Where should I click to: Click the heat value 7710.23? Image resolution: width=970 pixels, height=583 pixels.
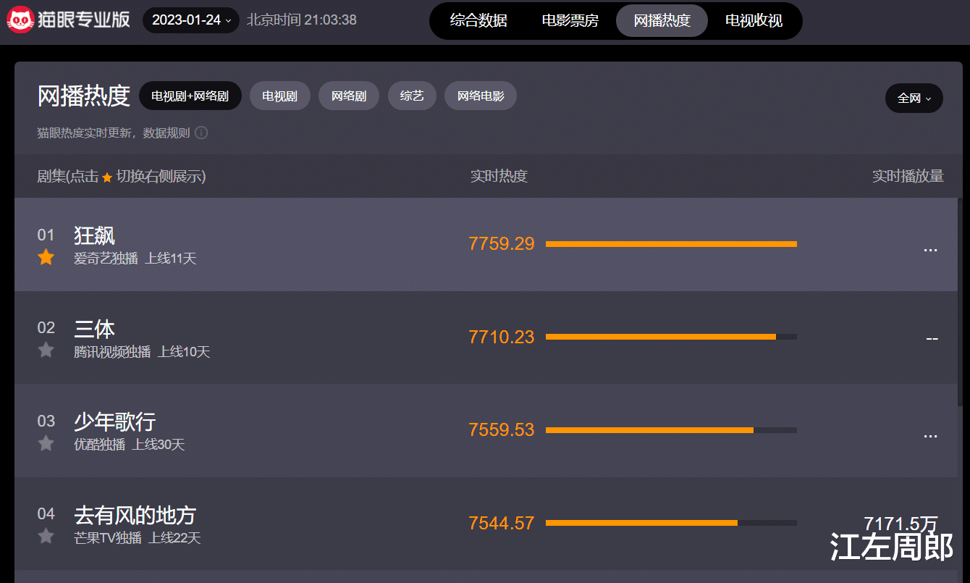coord(502,337)
